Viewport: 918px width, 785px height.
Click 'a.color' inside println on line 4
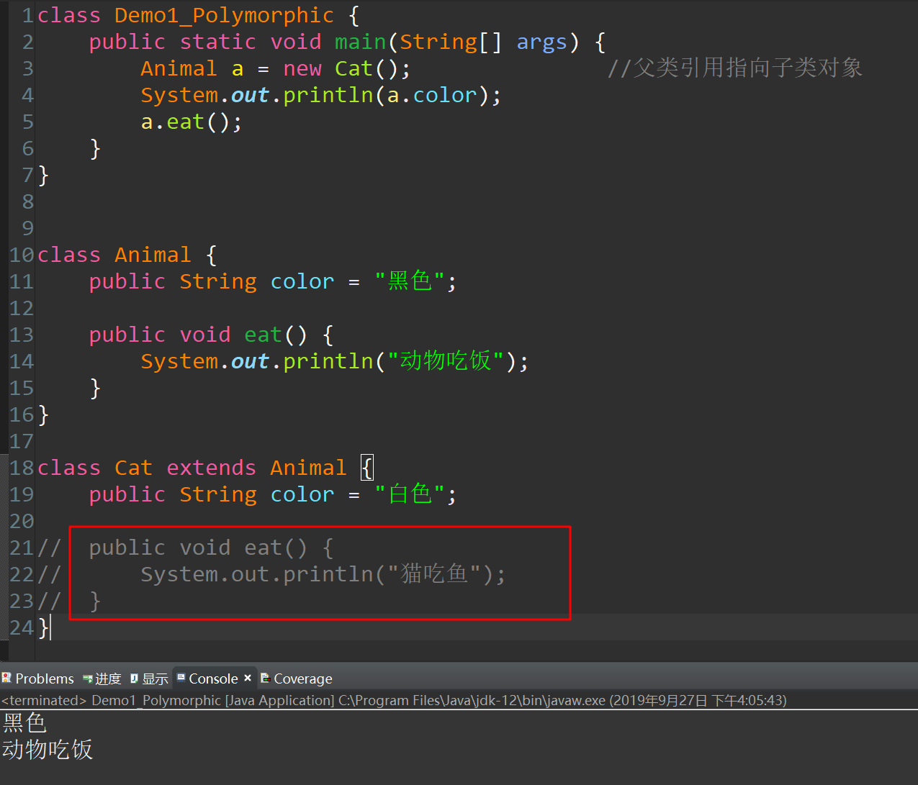coord(433,95)
